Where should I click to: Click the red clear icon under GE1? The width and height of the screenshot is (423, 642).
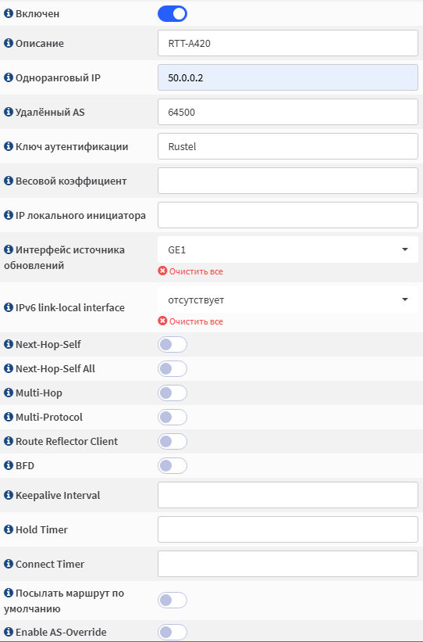pyautogui.click(x=162, y=271)
